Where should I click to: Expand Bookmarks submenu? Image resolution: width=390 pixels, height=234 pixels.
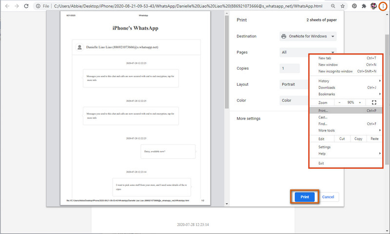(346, 94)
